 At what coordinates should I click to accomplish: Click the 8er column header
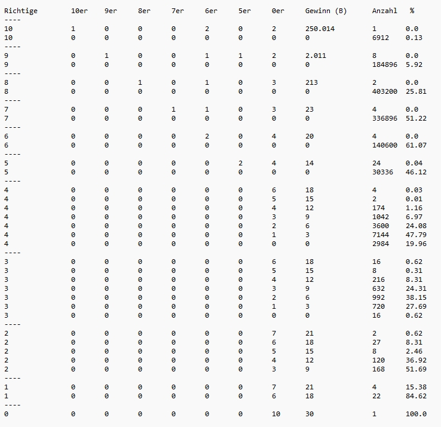[144, 11]
